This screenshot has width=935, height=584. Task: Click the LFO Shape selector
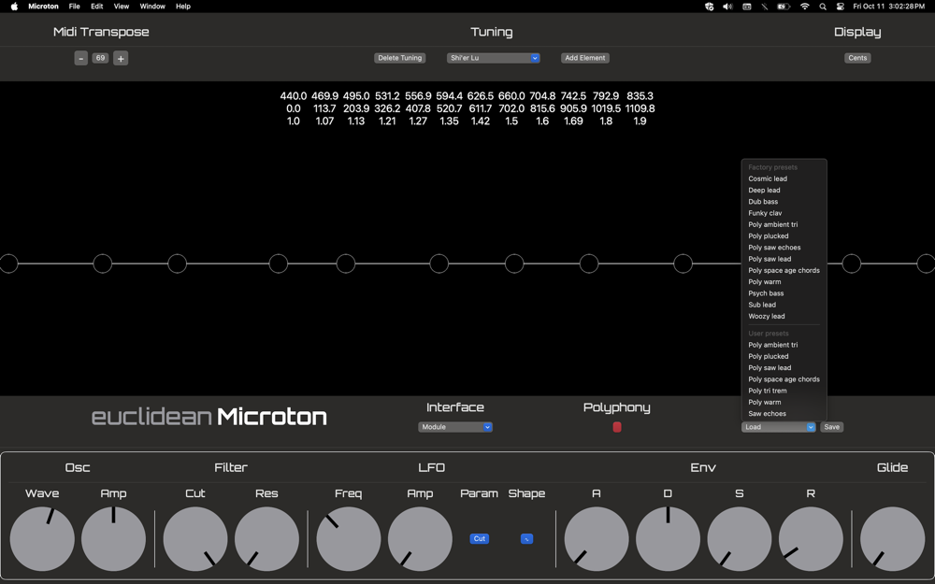point(526,539)
